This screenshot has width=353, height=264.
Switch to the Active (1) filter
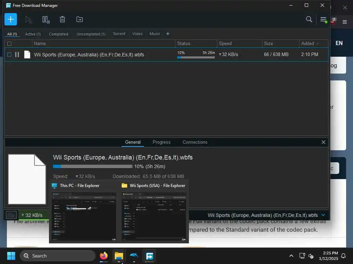(x=33, y=34)
